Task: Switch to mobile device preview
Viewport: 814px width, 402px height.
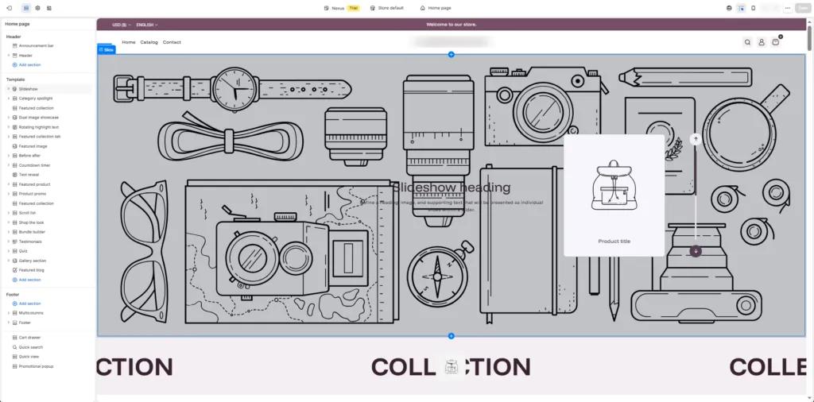Action: [754, 8]
